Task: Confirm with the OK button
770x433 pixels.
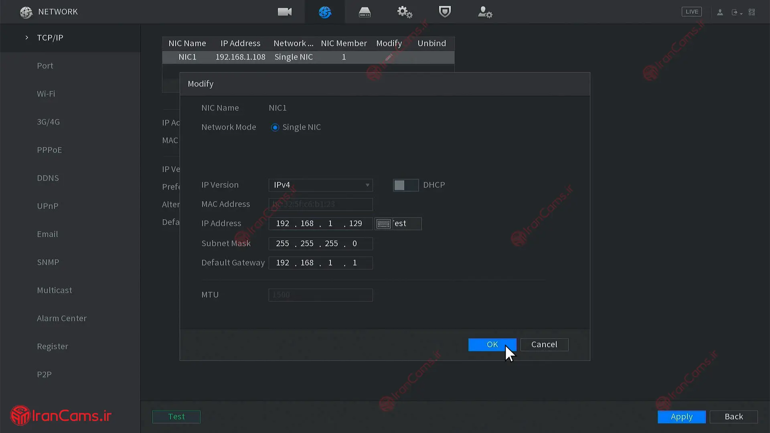Action: click(x=492, y=345)
